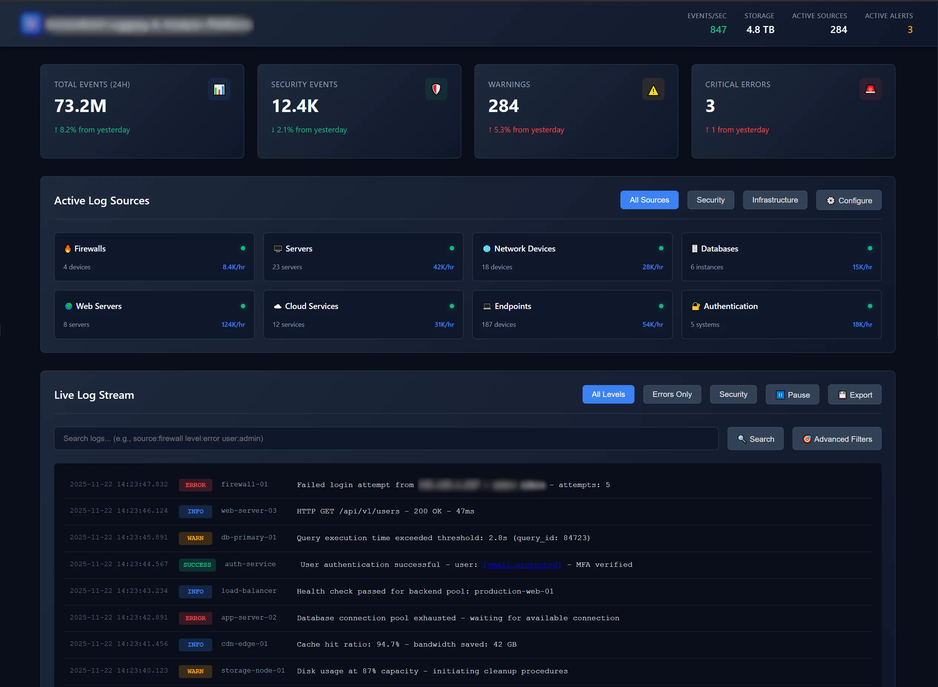Click the Endpoints laptop icon

point(487,306)
